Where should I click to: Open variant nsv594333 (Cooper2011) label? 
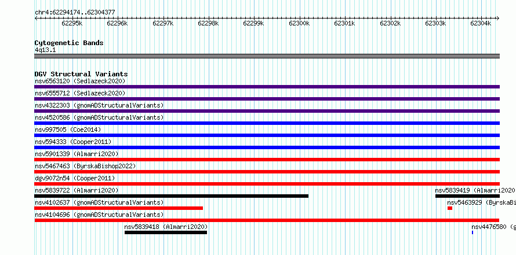[x=74, y=142]
